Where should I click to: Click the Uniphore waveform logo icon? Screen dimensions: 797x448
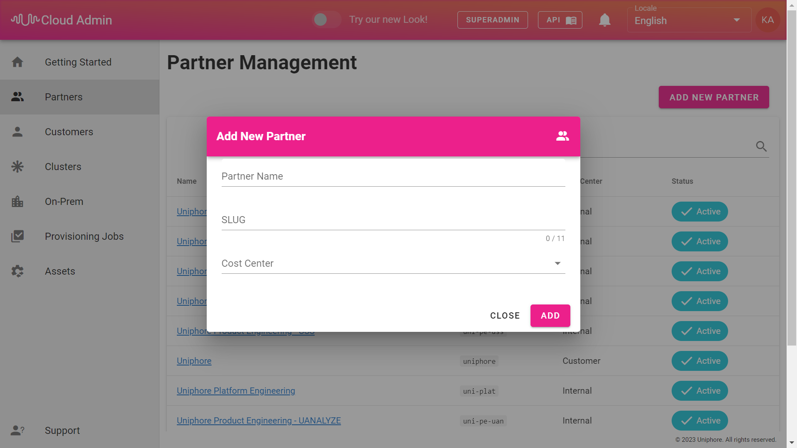(25, 19)
